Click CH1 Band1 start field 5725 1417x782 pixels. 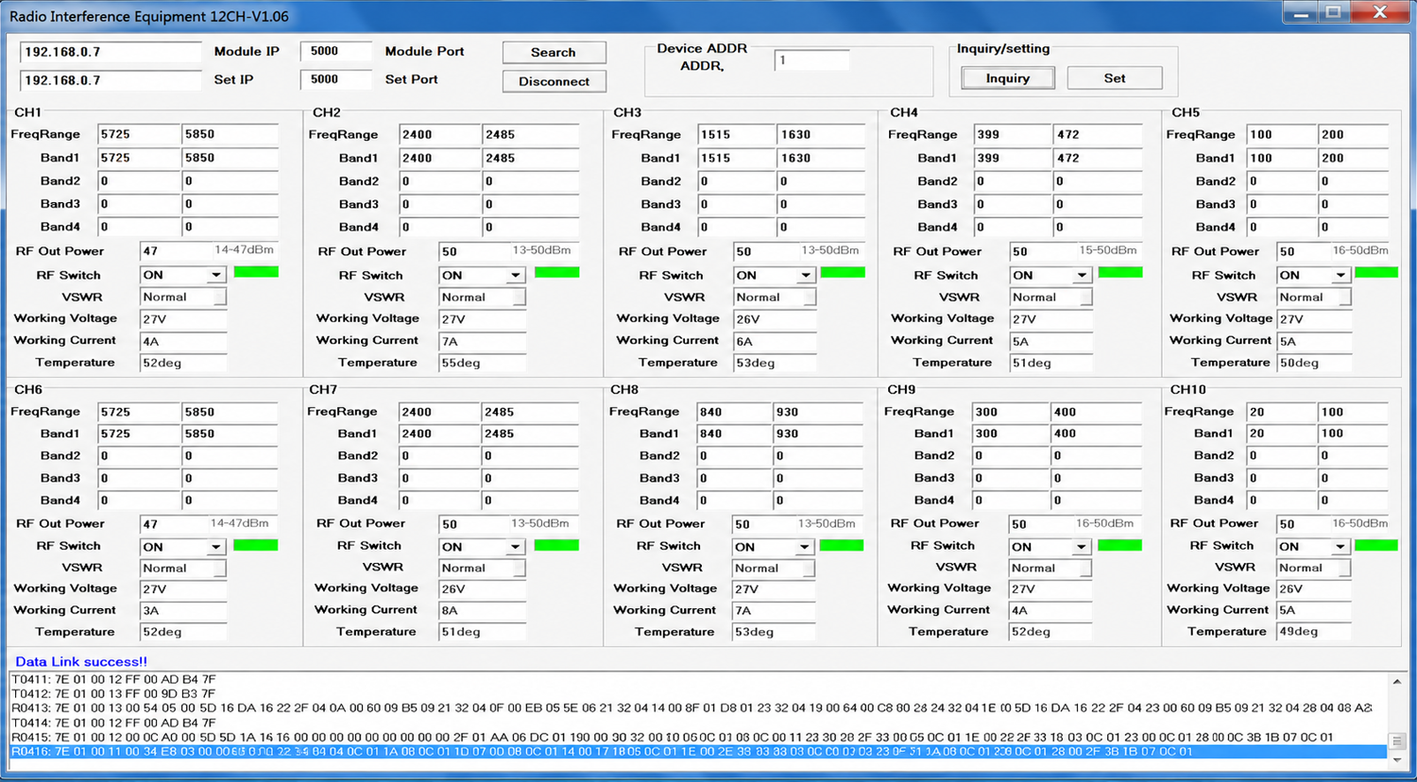point(139,158)
